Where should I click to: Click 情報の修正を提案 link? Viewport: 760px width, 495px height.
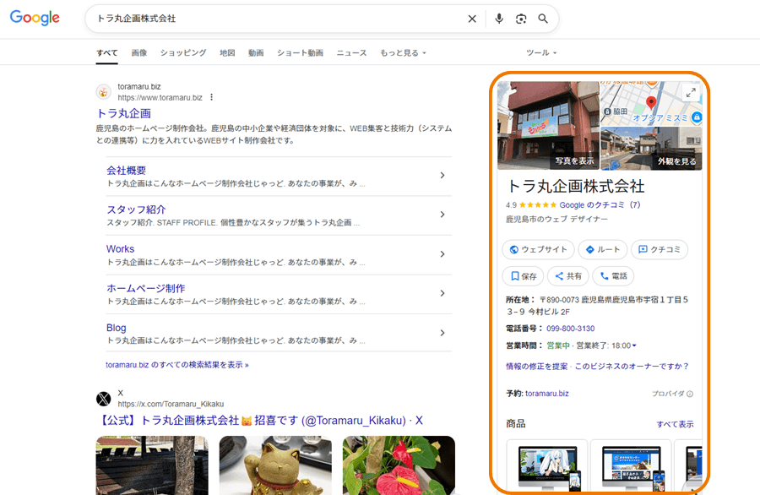tap(536, 367)
